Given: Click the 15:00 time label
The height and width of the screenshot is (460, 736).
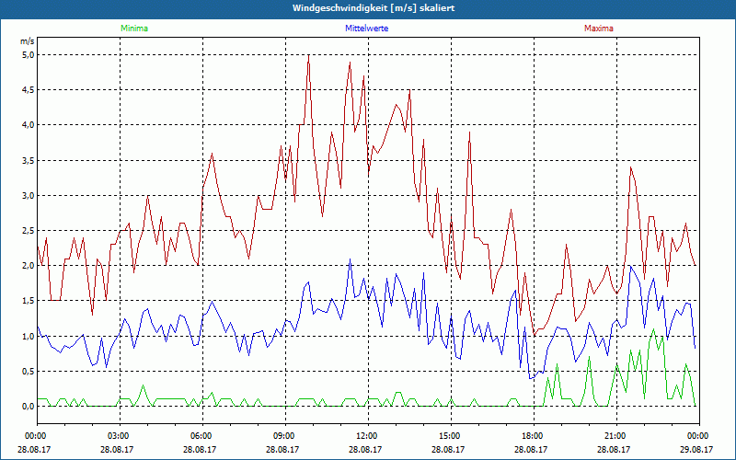Looking at the screenshot, I should (451, 436).
